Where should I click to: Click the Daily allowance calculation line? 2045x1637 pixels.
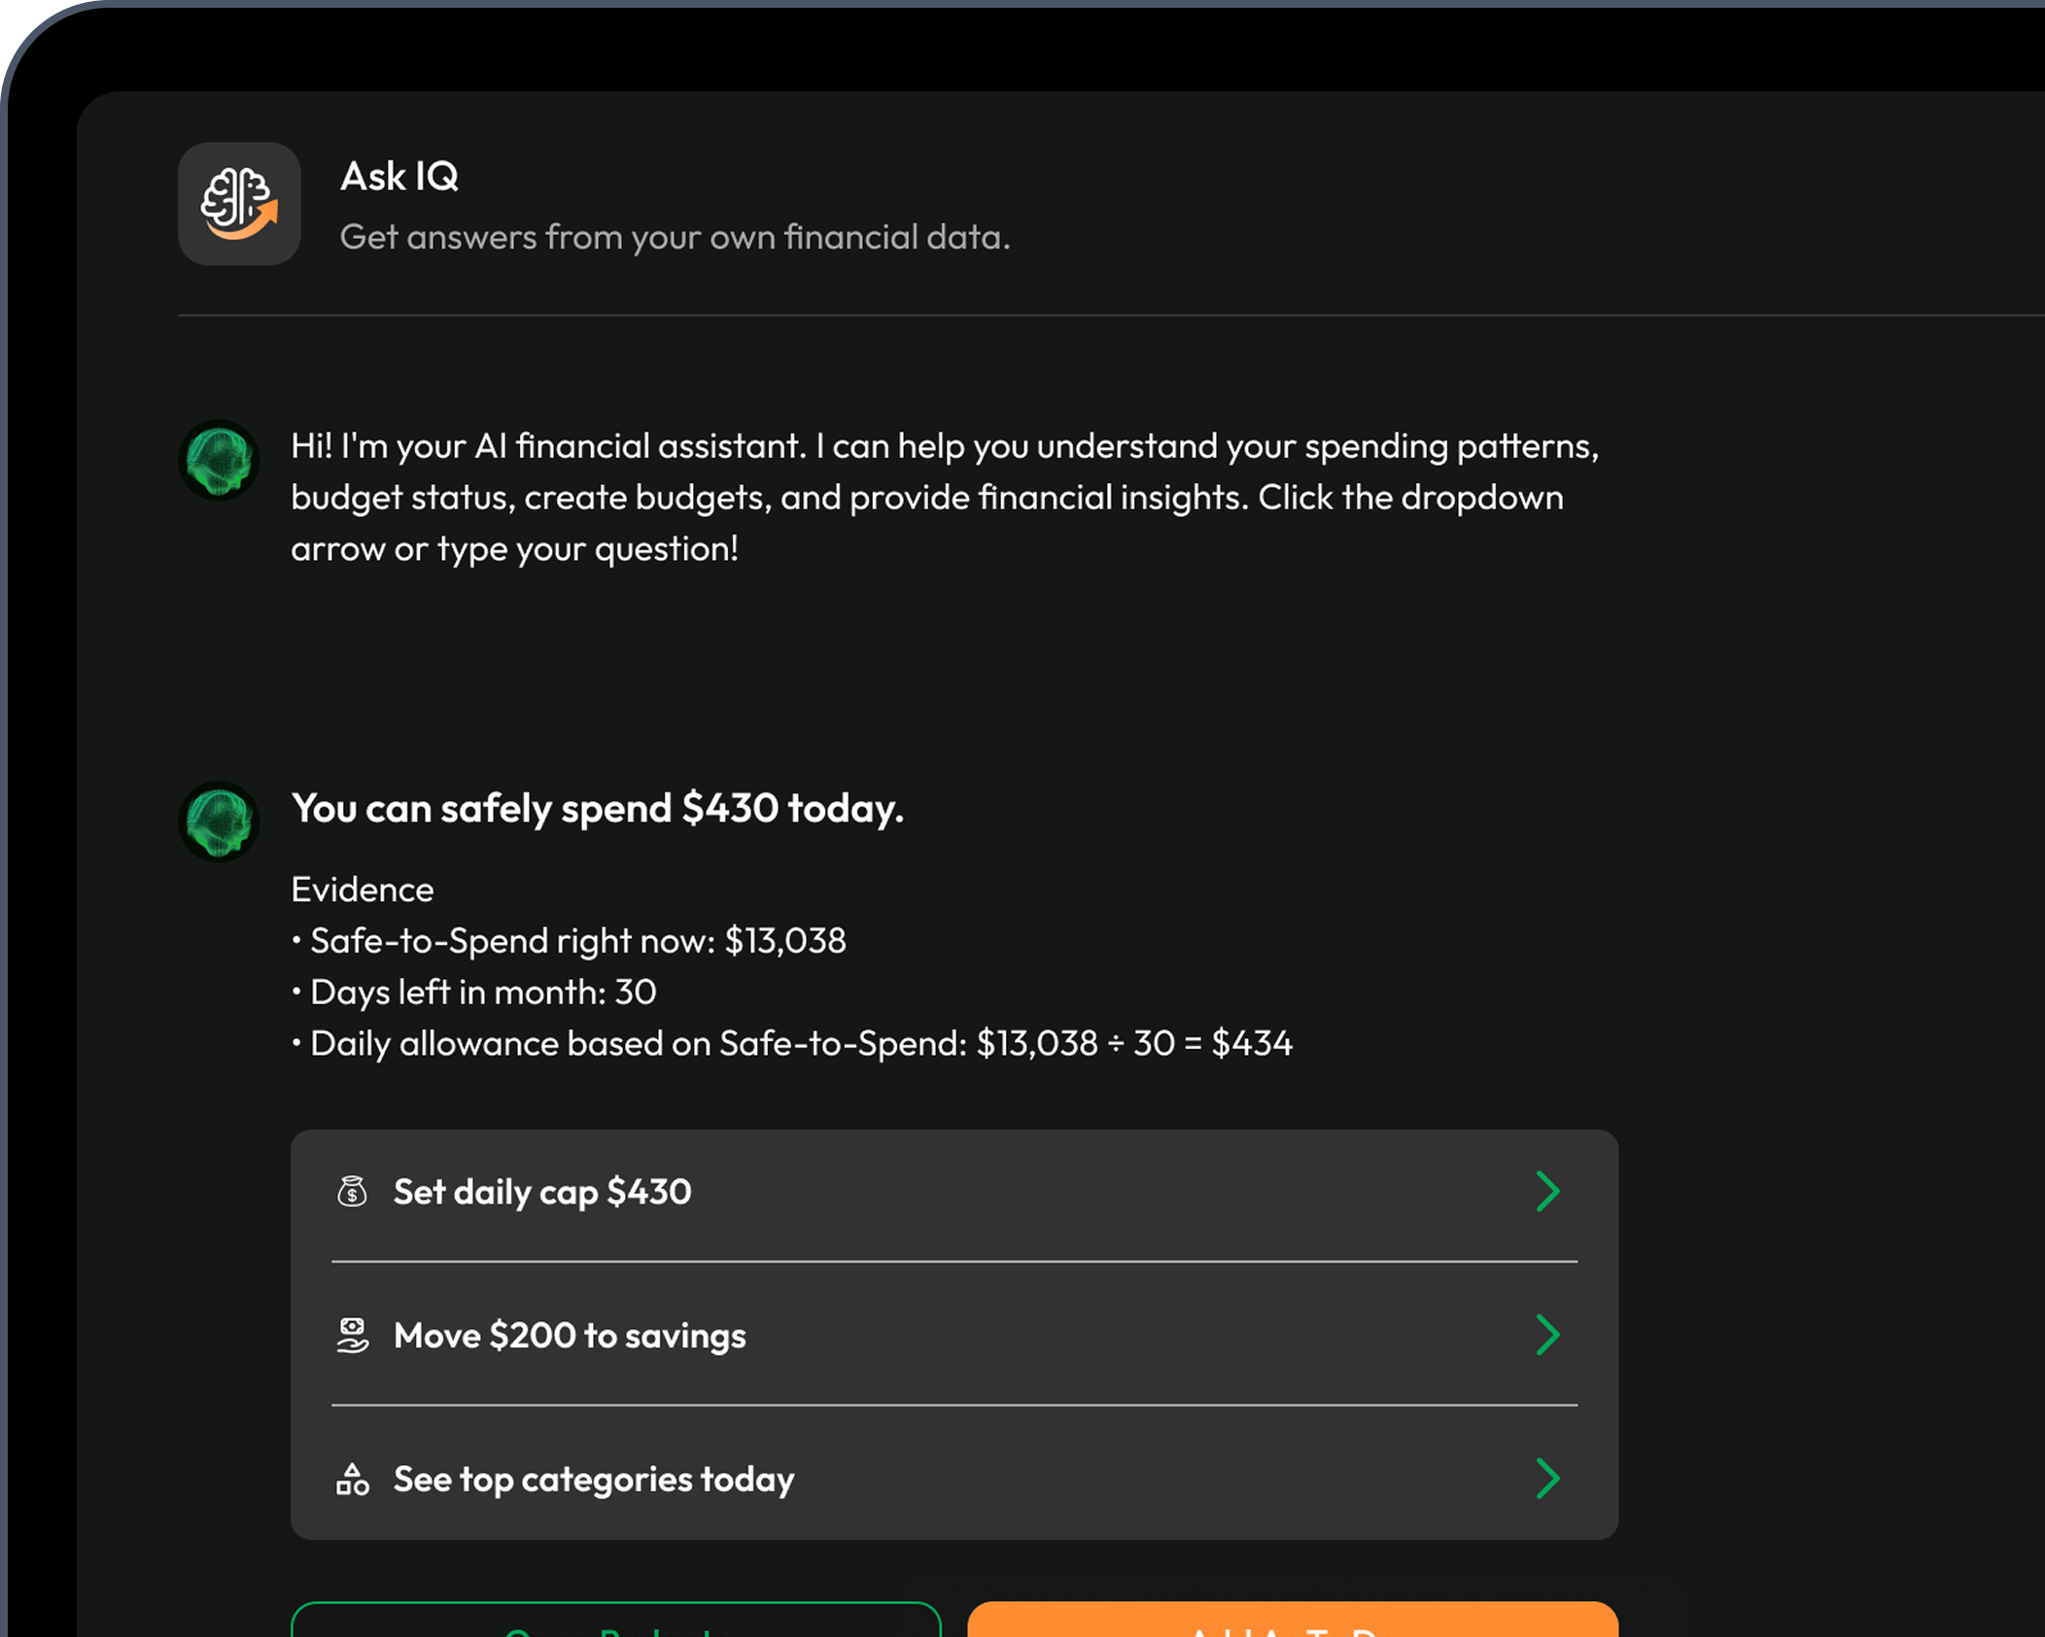(792, 1044)
